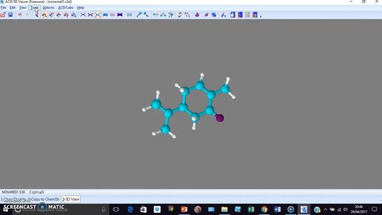The height and width of the screenshot is (215, 382).
Task: Open the Tools menu
Action: click(x=35, y=8)
